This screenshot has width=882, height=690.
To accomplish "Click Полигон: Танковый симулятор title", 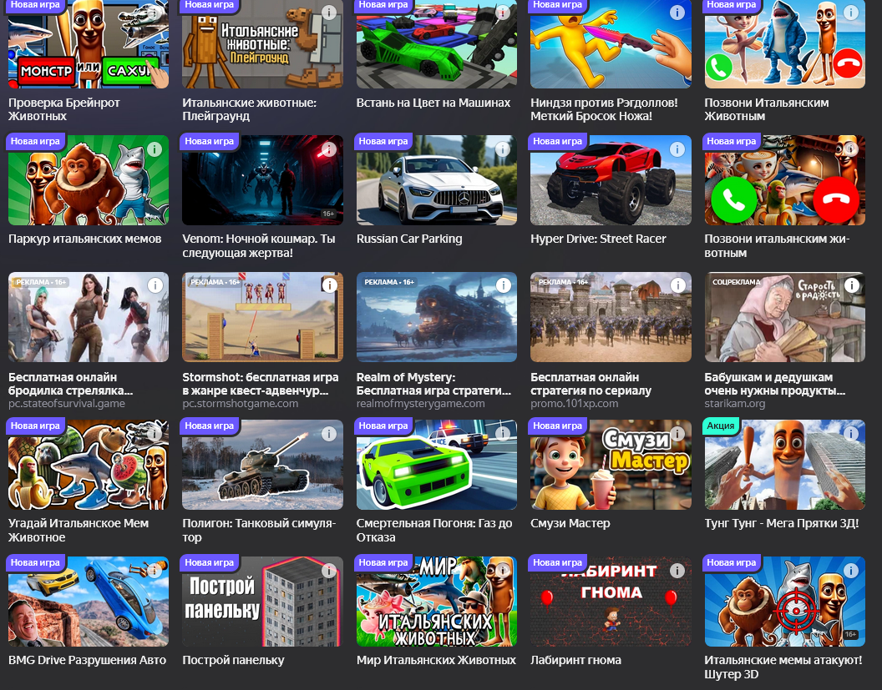I will [259, 530].
